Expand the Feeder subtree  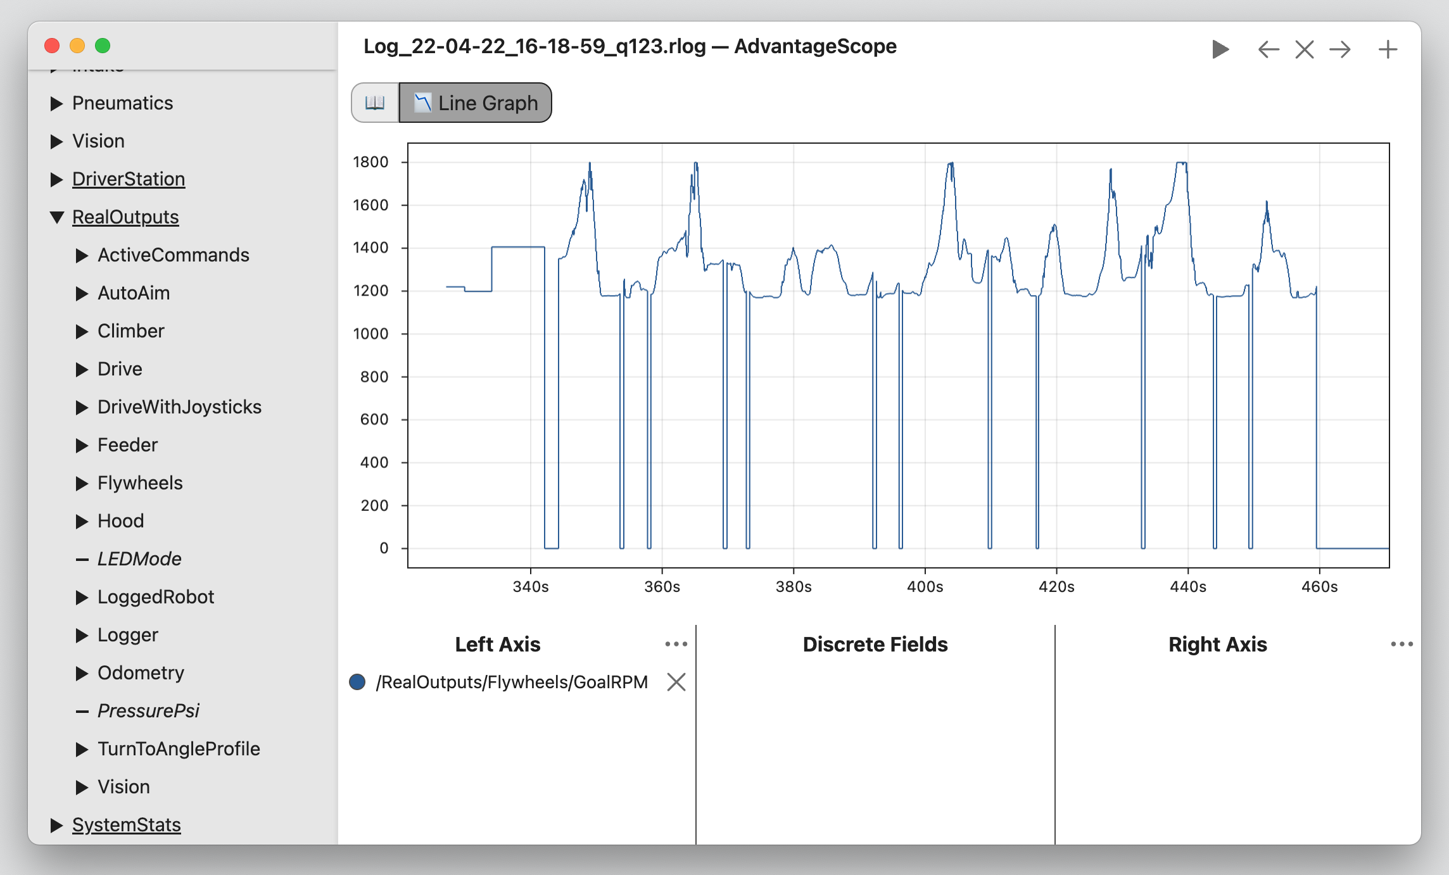(82, 445)
